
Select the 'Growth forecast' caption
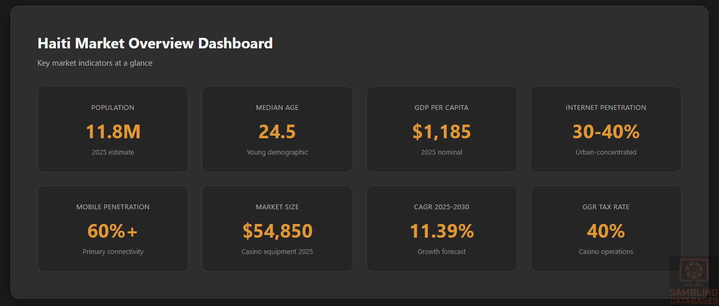click(x=442, y=252)
